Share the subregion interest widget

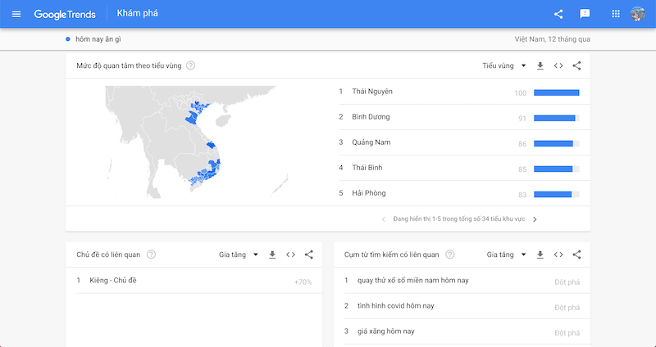coord(576,65)
